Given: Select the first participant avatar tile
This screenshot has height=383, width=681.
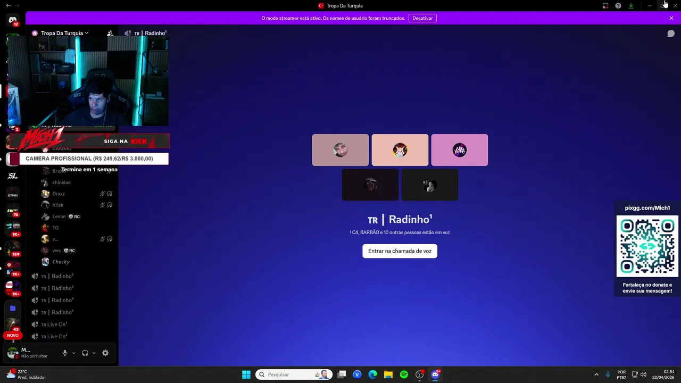Looking at the screenshot, I should (x=340, y=150).
